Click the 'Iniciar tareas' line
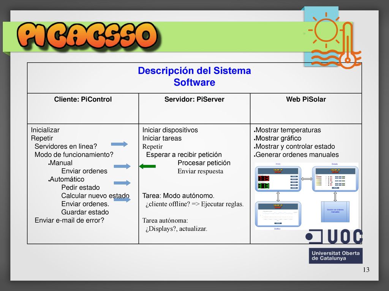389x291 pixels. tap(162, 138)
